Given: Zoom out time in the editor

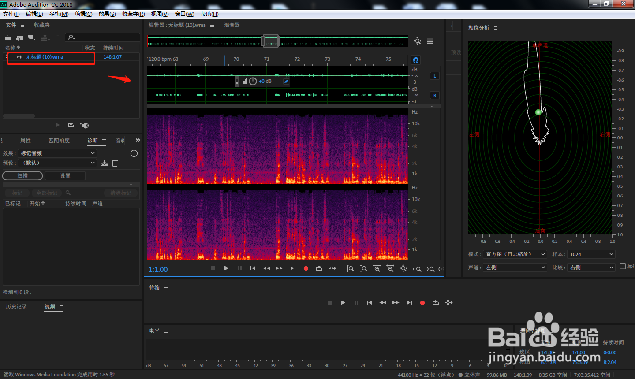Looking at the screenshot, I should pyautogui.click(x=390, y=268).
